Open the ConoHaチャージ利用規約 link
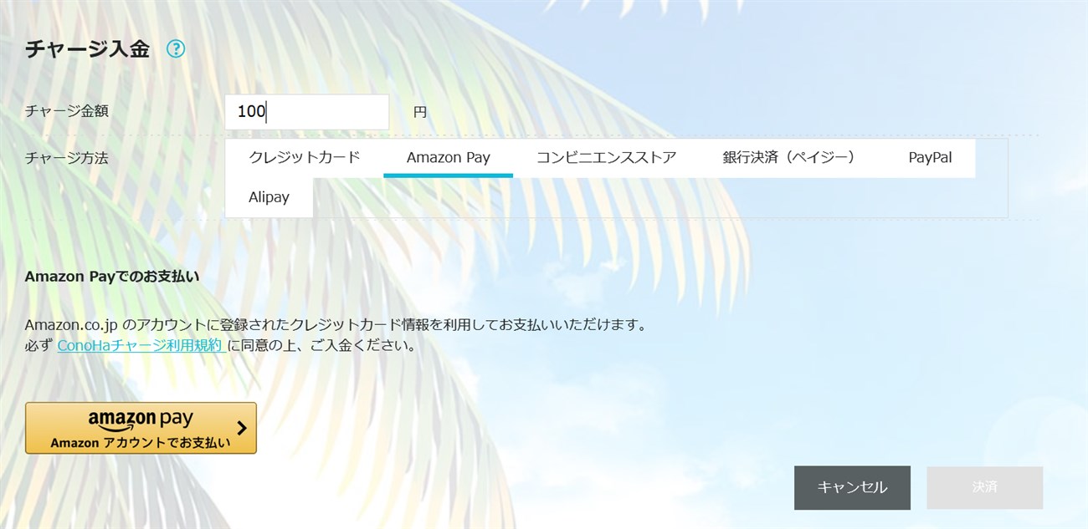Screen dimensions: 1088x529 click(x=141, y=345)
